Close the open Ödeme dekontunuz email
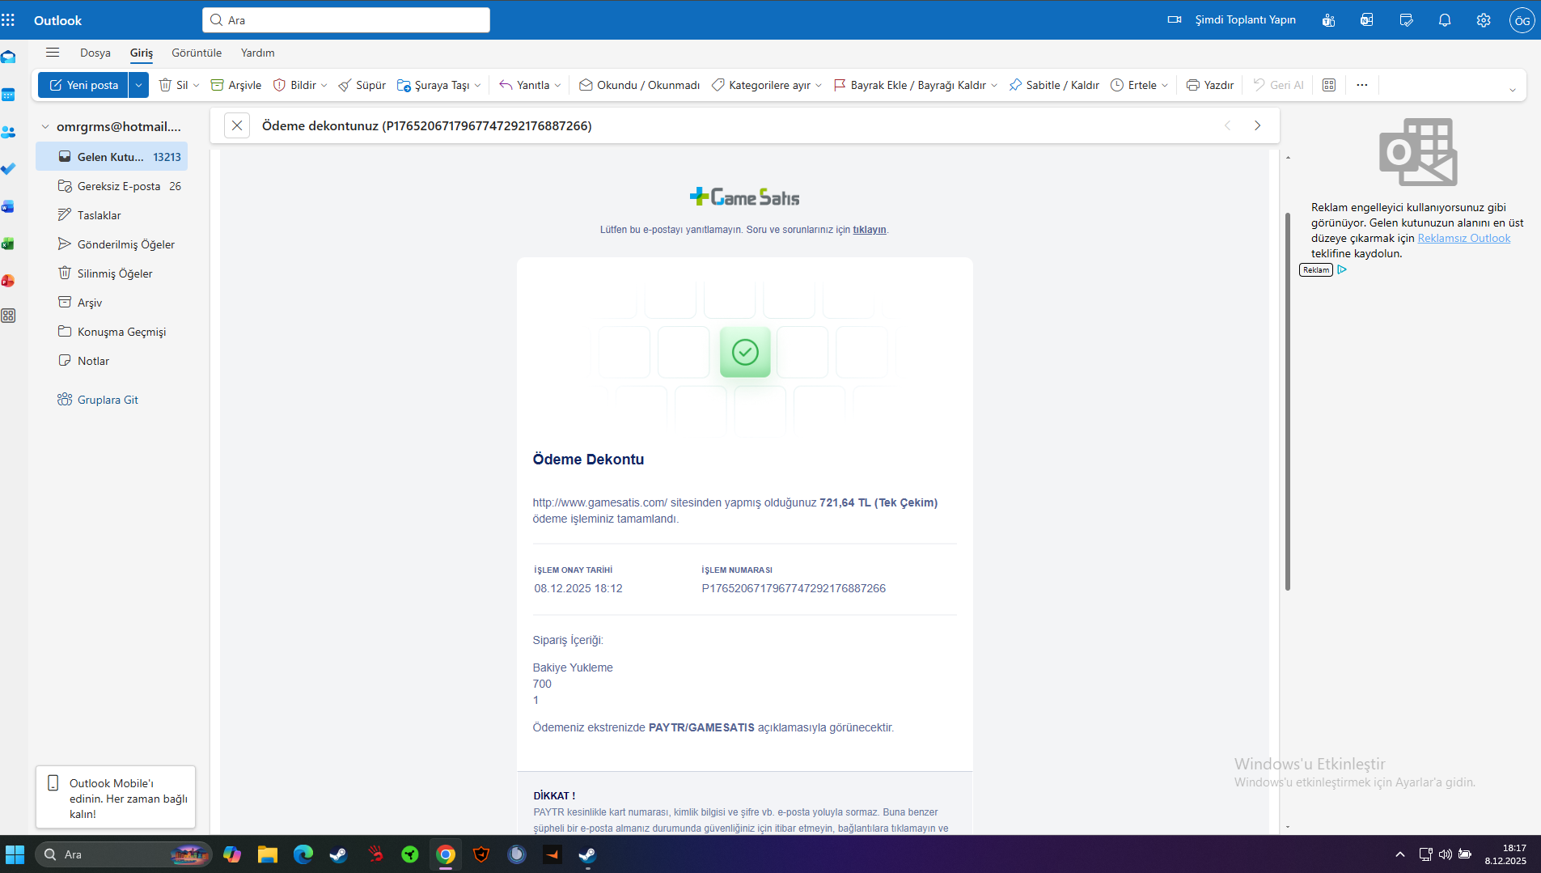The height and width of the screenshot is (873, 1541). point(237,125)
